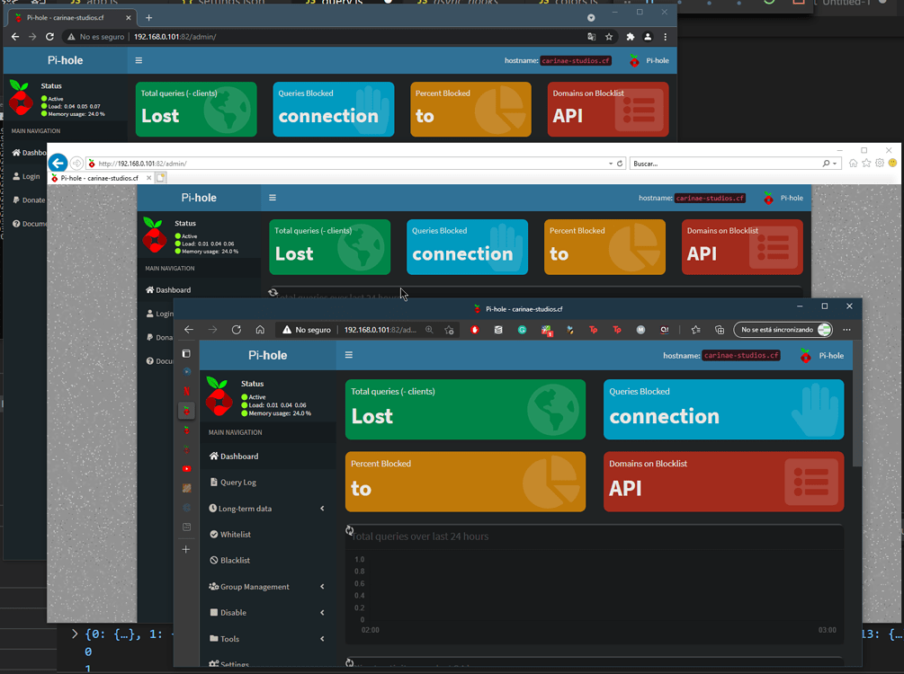Click Domains on Blocklist card in Chrome window

tap(608, 110)
